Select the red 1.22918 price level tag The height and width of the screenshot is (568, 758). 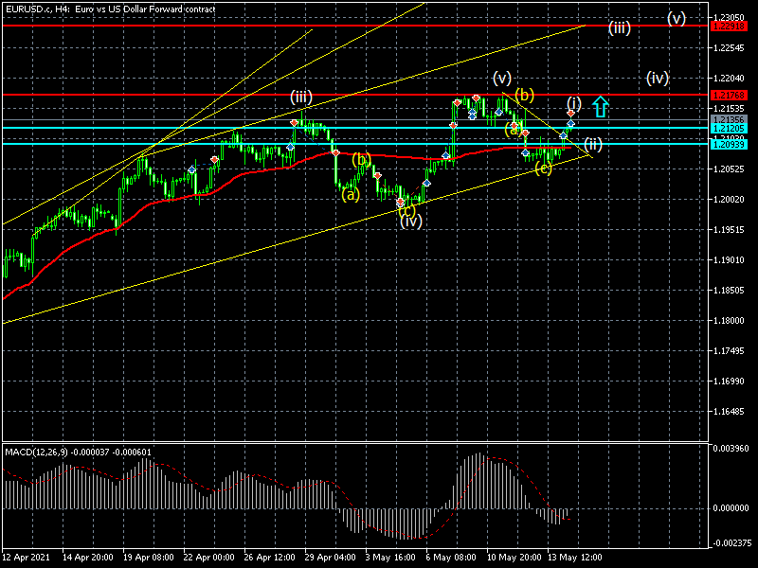[x=730, y=27]
